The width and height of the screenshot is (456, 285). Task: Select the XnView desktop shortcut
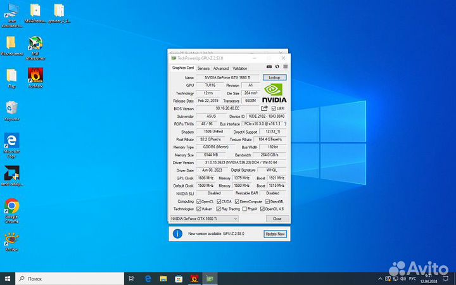[11, 242]
